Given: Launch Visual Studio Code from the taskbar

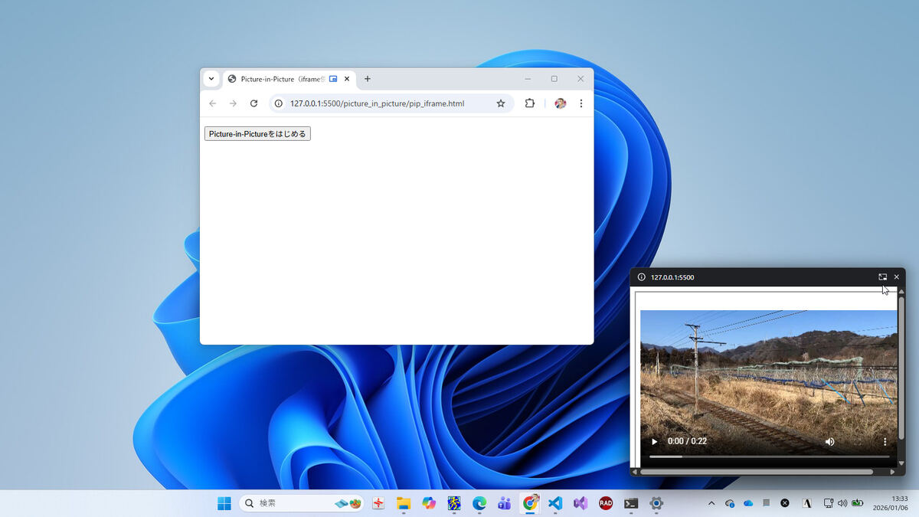Looking at the screenshot, I should (x=554, y=503).
